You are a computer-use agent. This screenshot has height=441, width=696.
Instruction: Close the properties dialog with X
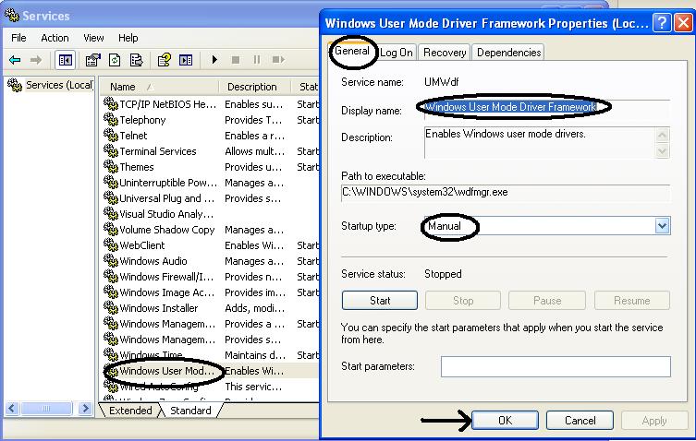(684, 23)
